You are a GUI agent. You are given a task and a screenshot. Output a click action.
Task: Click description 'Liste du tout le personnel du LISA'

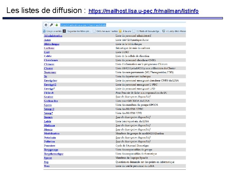(x=135, y=166)
